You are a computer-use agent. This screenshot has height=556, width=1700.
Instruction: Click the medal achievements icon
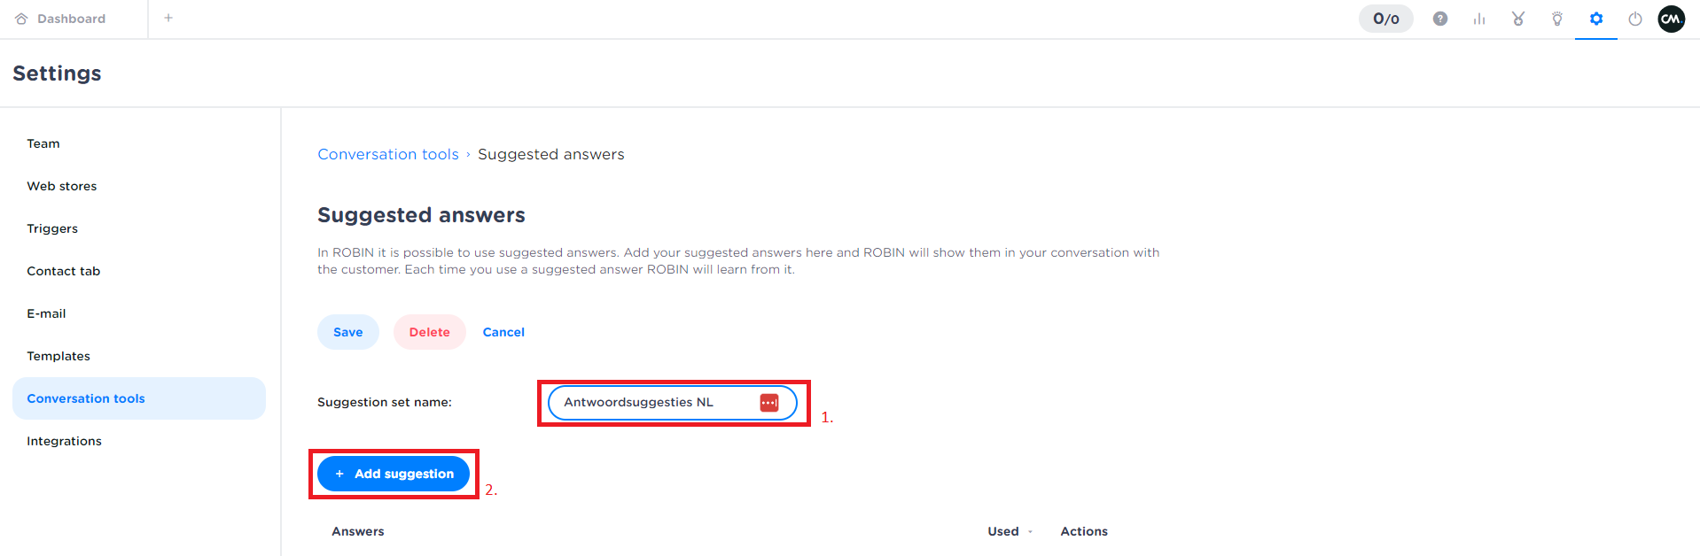tap(1517, 19)
